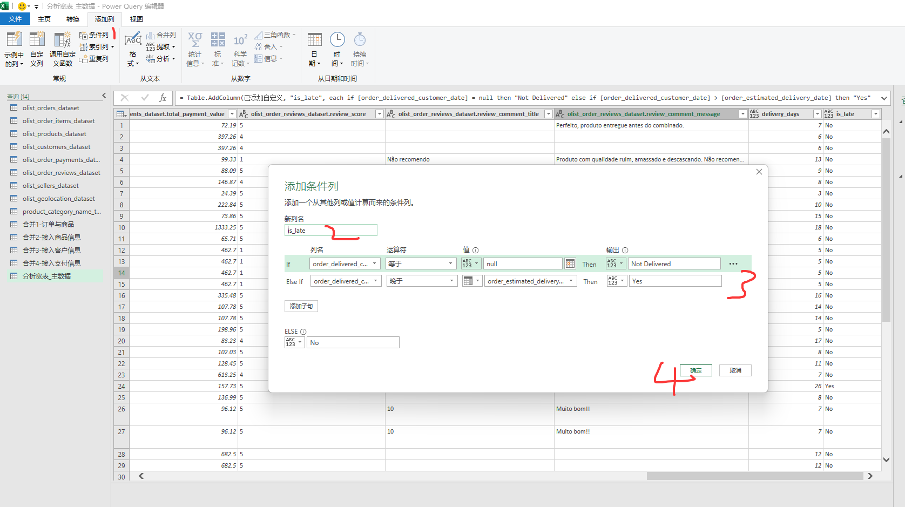The width and height of the screenshot is (905, 507).
Task: Click the Not Delivered output field
Action: pos(674,264)
